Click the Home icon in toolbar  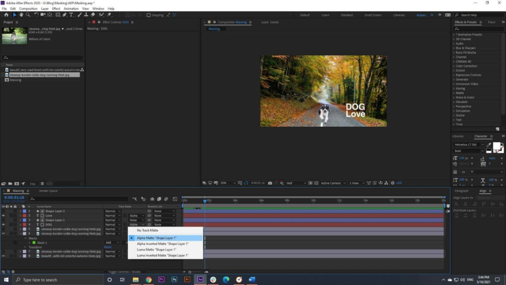(5, 15)
